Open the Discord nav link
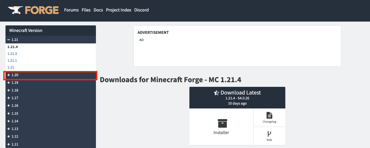Image resolution: width=370 pixels, height=148 pixels. coord(141,10)
